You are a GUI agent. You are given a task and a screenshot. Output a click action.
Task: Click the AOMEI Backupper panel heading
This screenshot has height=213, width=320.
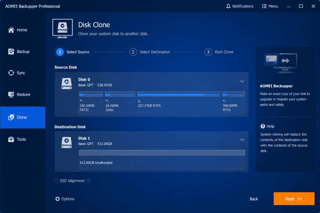tap(276, 86)
